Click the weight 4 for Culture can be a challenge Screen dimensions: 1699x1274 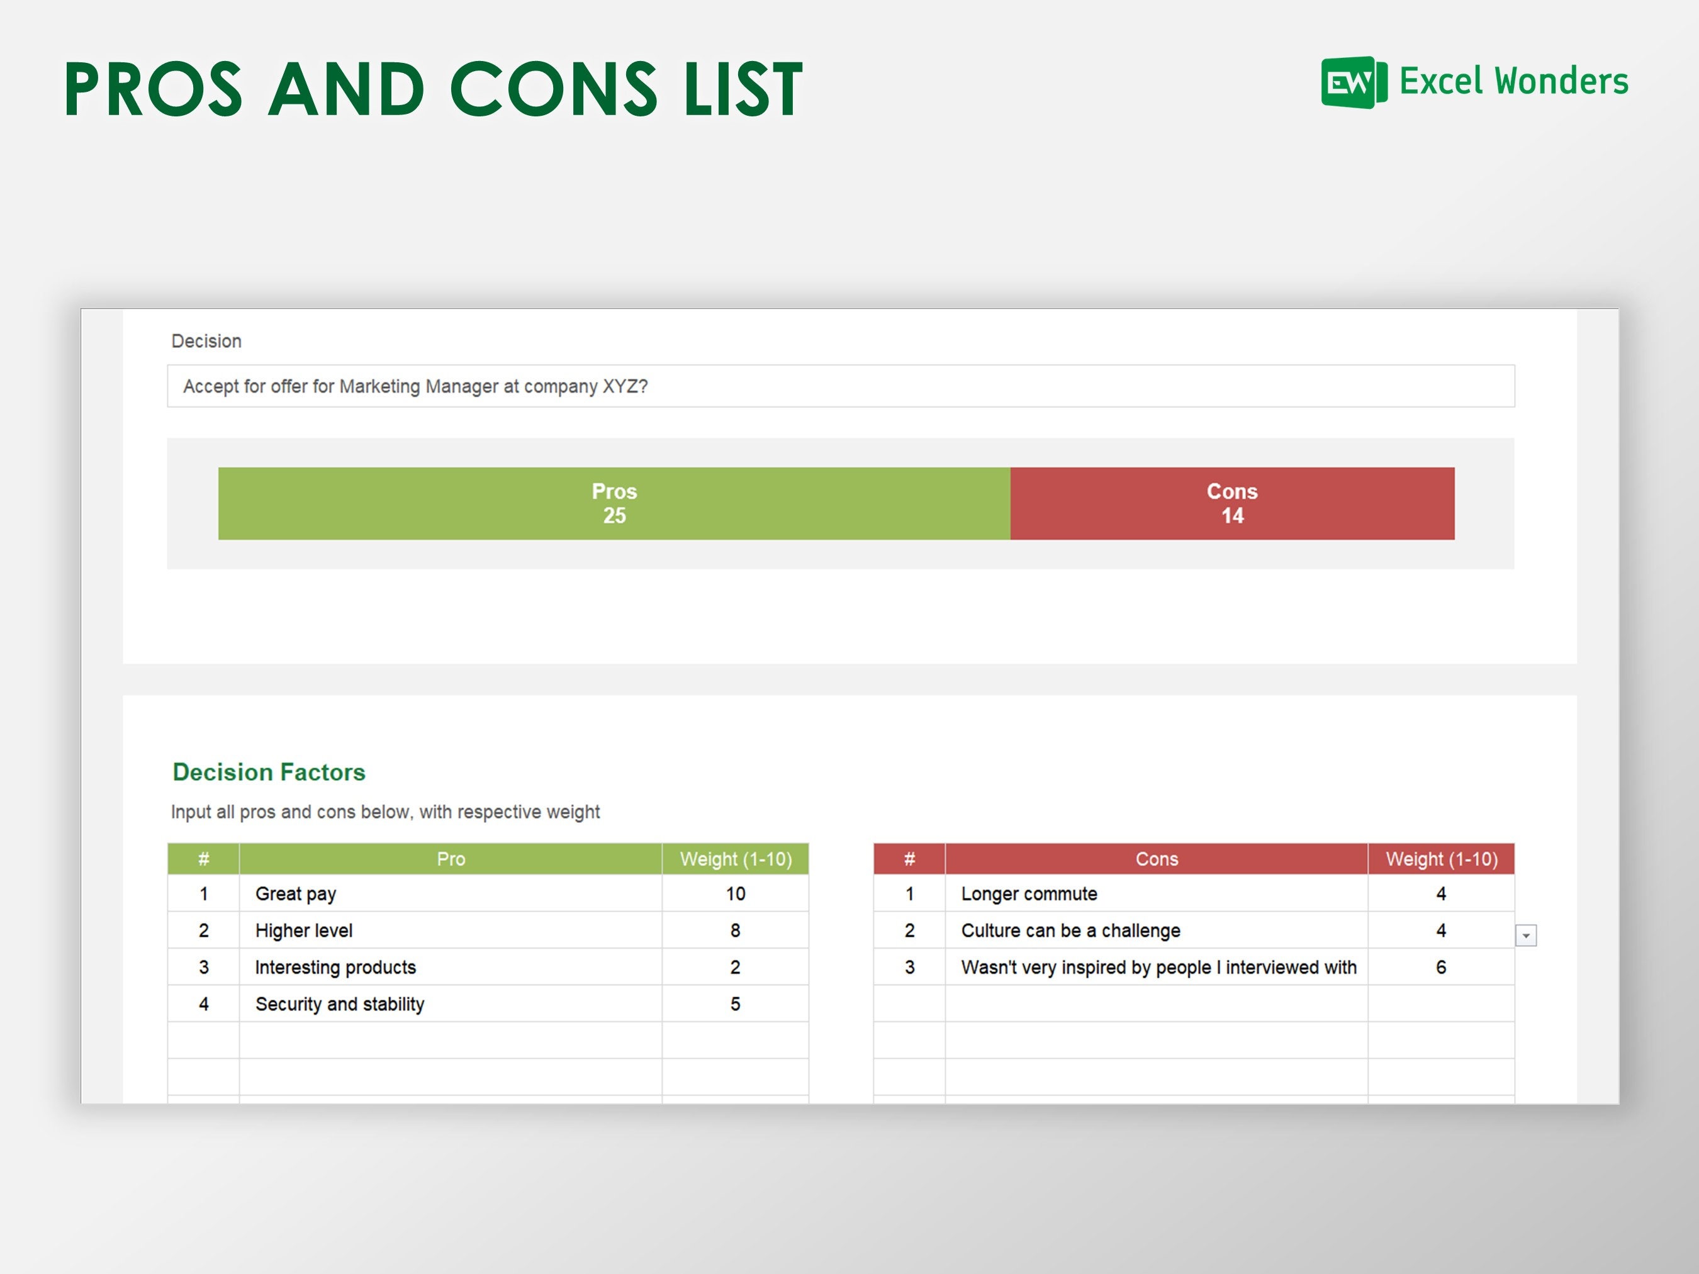1442,930
